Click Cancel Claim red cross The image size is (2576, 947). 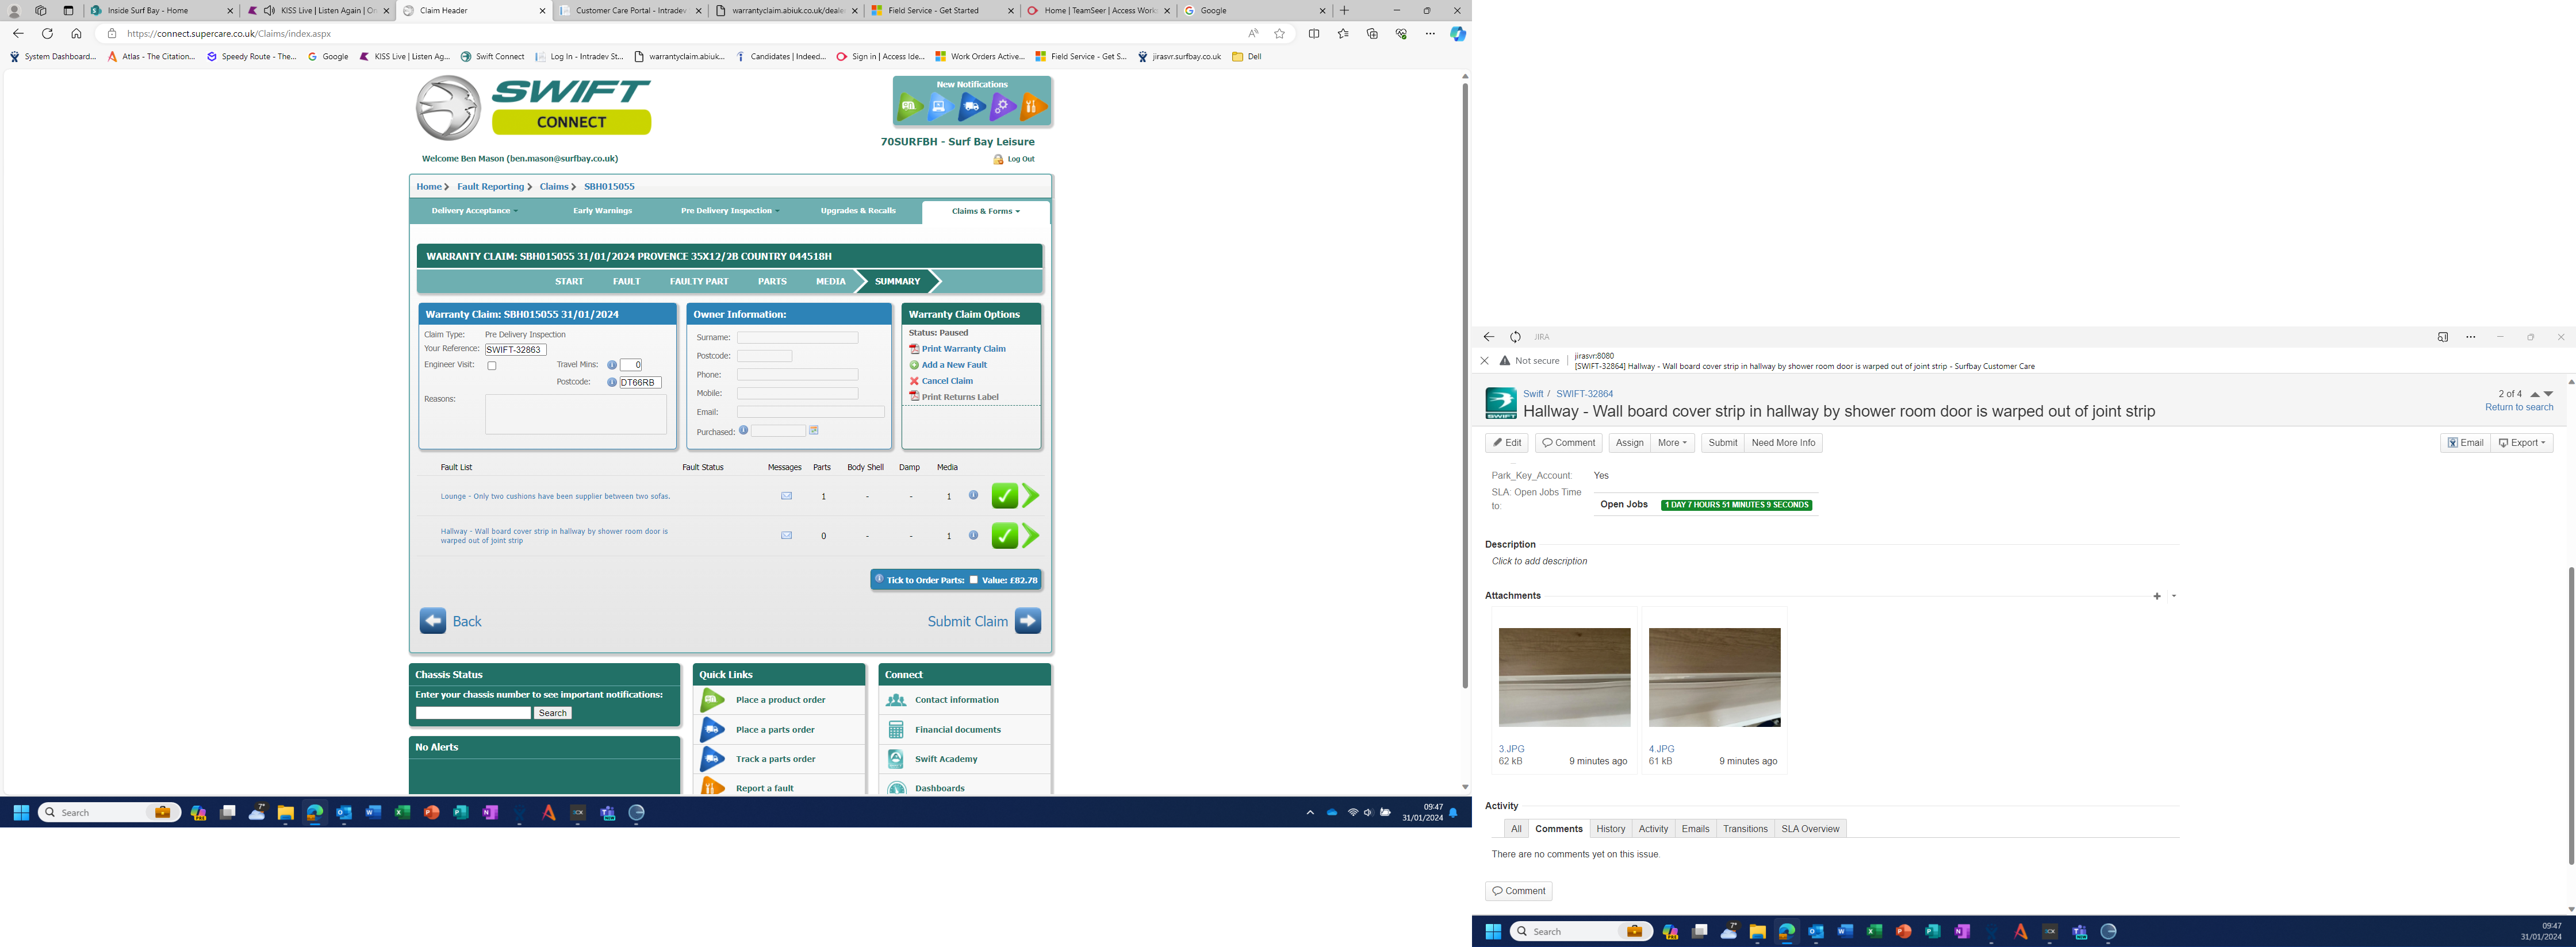click(914, 380)
